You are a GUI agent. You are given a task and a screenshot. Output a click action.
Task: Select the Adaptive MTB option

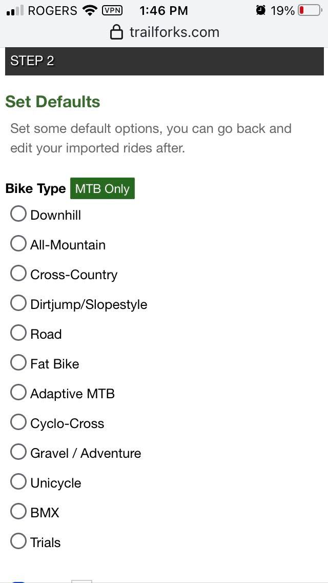click(18, 393)
